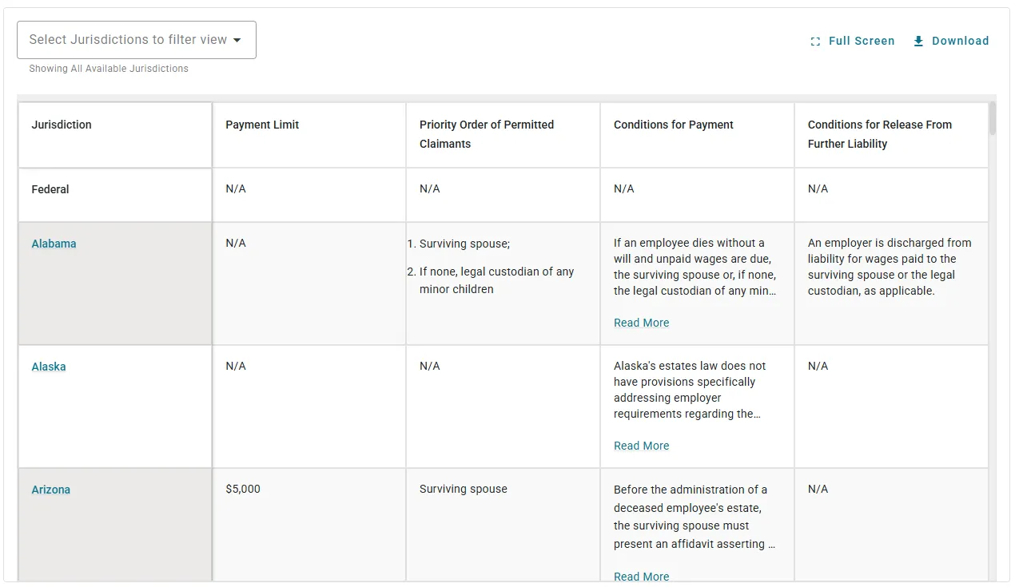Click the Jurisdiction column header

pyautogui.click(x=62, y=125)
